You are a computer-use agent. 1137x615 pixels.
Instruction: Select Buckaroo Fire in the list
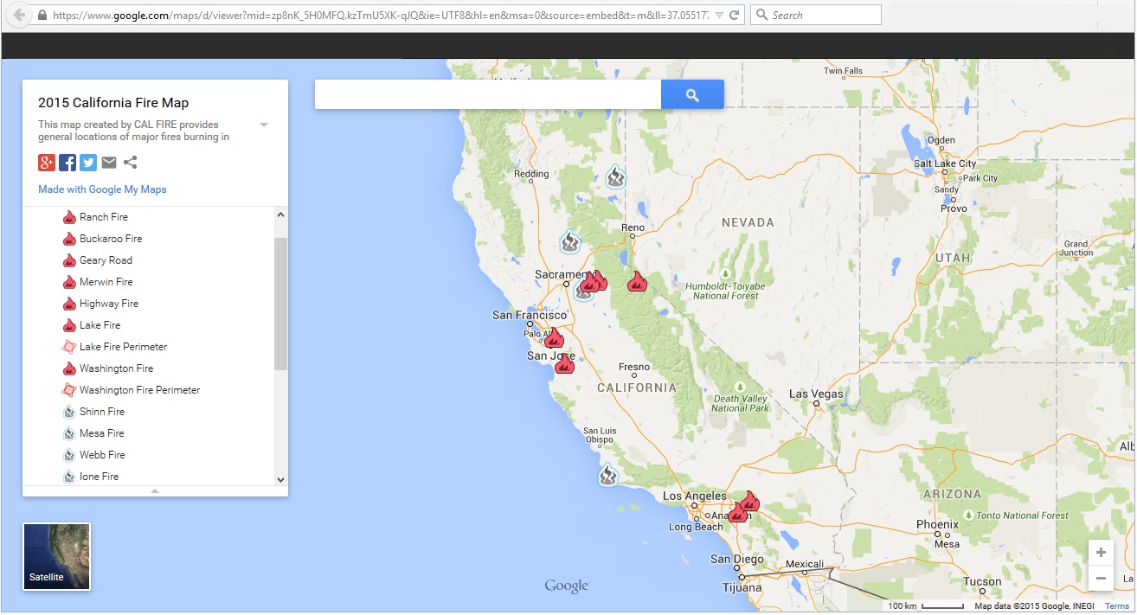point(111,239)
